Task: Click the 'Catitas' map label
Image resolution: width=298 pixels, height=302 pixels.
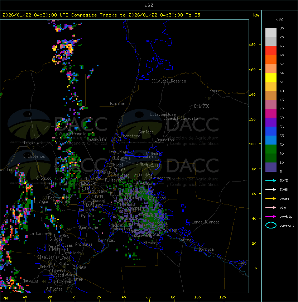Action: (x=186, y=240)
